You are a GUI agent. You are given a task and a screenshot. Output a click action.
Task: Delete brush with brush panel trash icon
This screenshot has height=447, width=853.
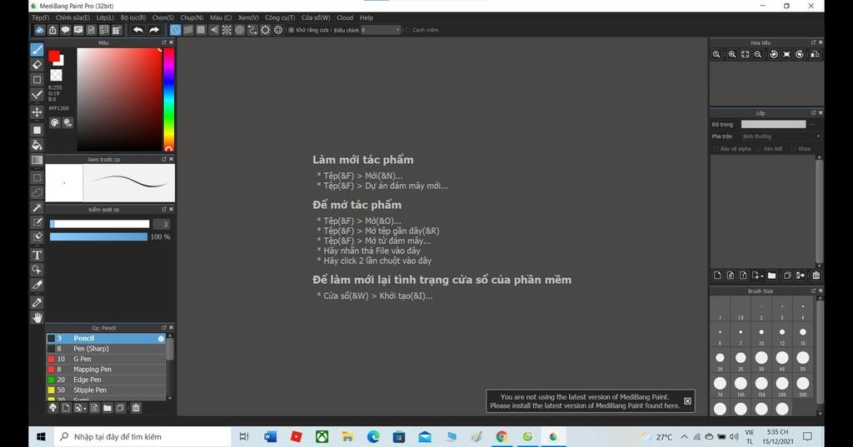[x=136, y=408]
